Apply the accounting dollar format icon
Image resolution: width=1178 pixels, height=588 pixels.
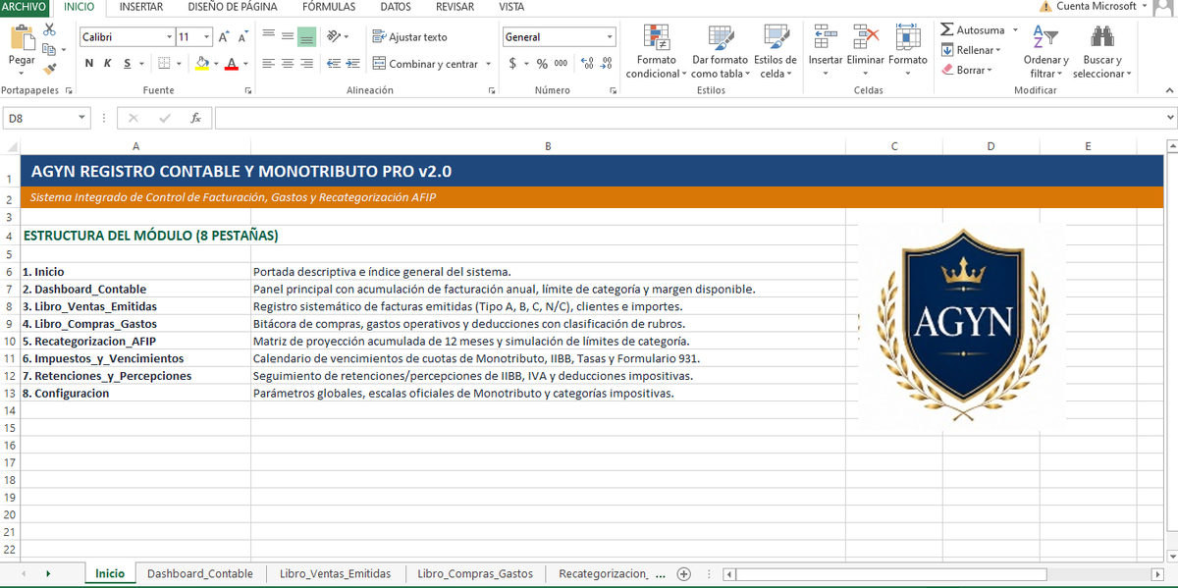coord(512,64)
